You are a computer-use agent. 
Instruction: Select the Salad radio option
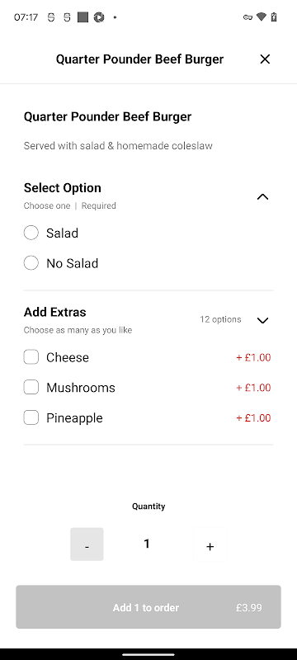point(31,233)
